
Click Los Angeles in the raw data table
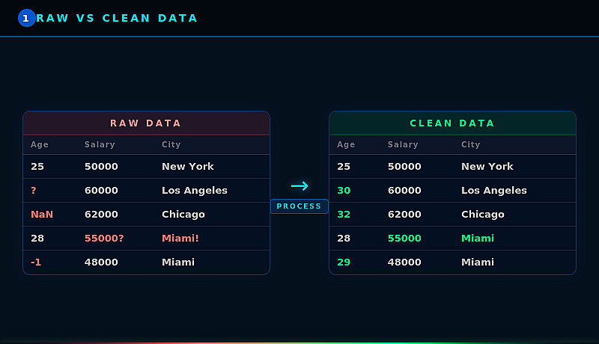195,191
